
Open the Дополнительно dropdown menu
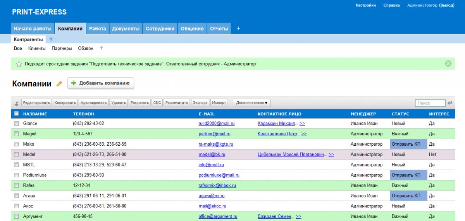coord(252,103)
